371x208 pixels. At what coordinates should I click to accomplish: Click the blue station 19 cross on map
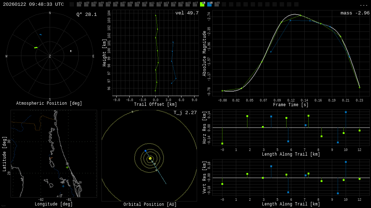pyautogui.click(x=63, y=186)
